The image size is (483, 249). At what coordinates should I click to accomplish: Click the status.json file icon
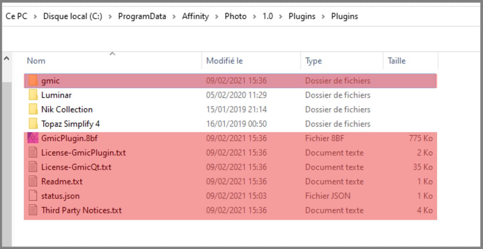(x=33, y=196)
